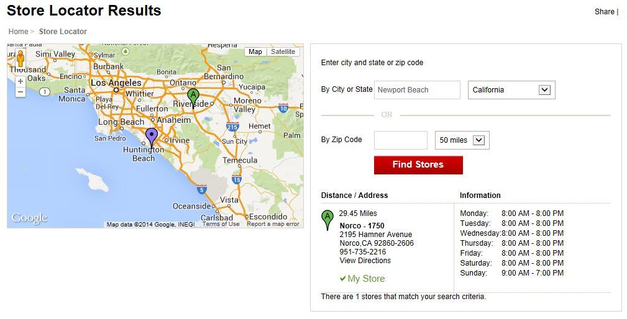Zoom out on the map
The image size is (627, 319).
point(21,92)
